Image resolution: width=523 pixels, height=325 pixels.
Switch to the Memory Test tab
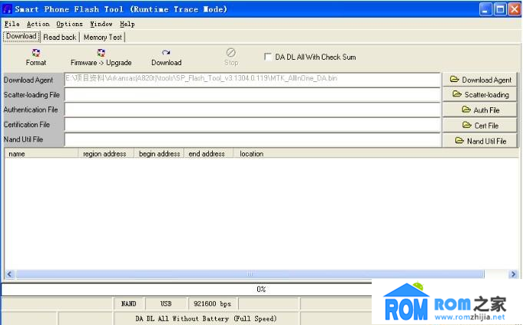102,37
